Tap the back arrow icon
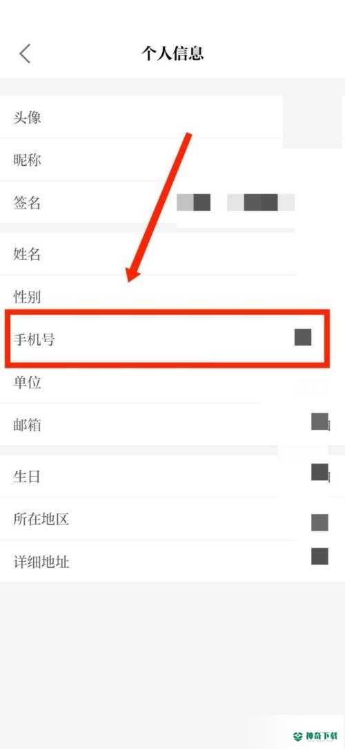 (x=25, y=53)
